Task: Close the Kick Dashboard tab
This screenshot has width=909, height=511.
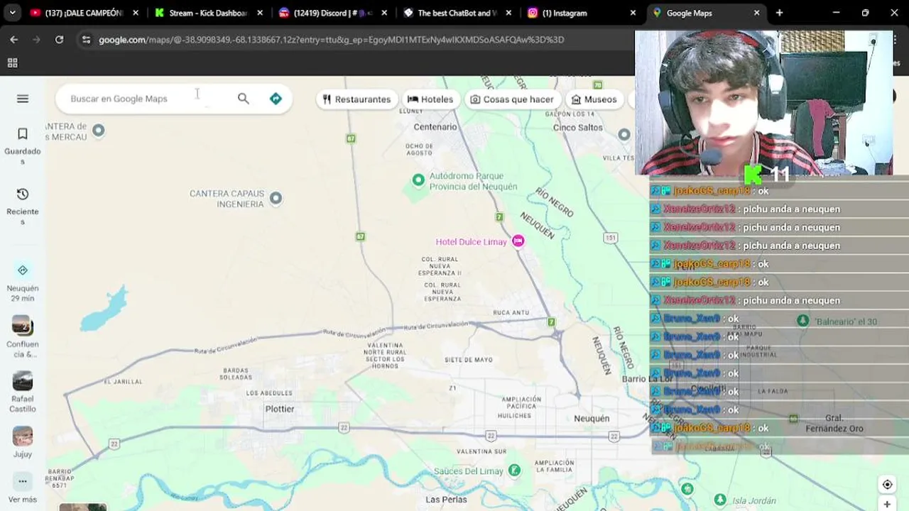Action: pos(260,13)
